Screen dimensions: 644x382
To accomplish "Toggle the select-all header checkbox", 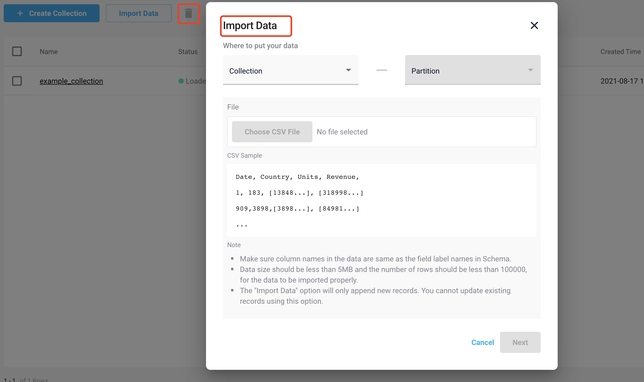I will [17, 51].
